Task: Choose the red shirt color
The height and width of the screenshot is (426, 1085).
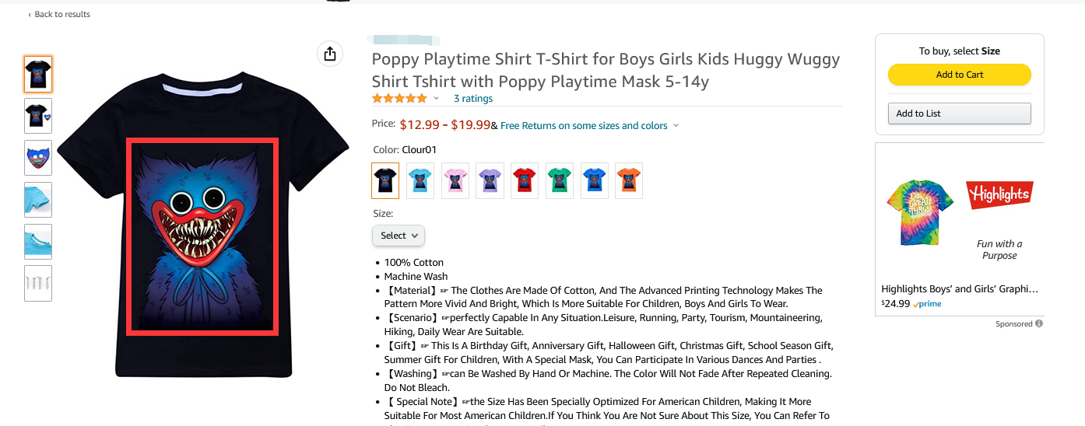Action: pyautogui.click(x=525, y=181)
